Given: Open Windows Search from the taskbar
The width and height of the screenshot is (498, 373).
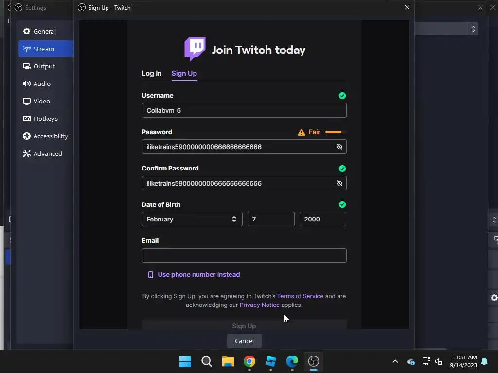Looking at the screenshot, I should [x=206, y=361].
